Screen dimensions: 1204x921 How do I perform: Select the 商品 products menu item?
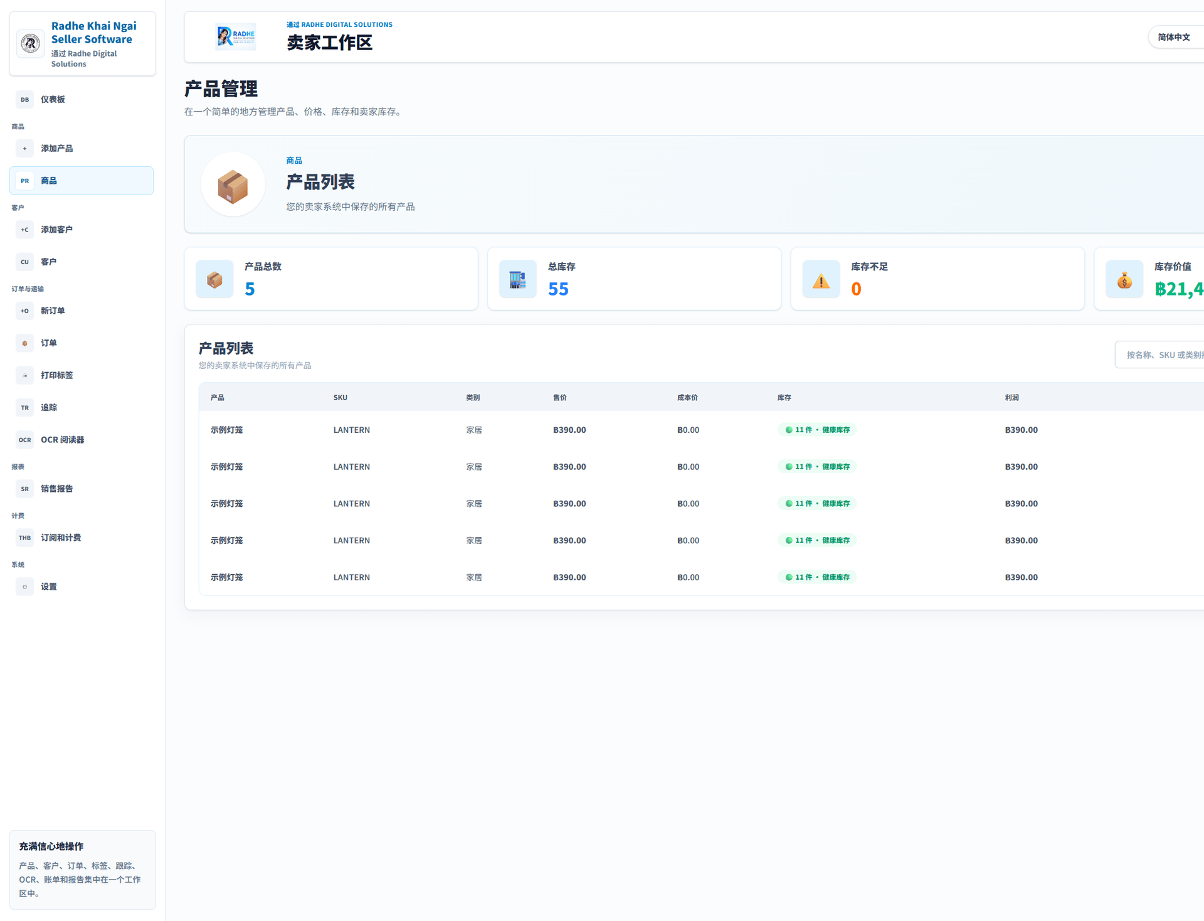tap(82, 181)
